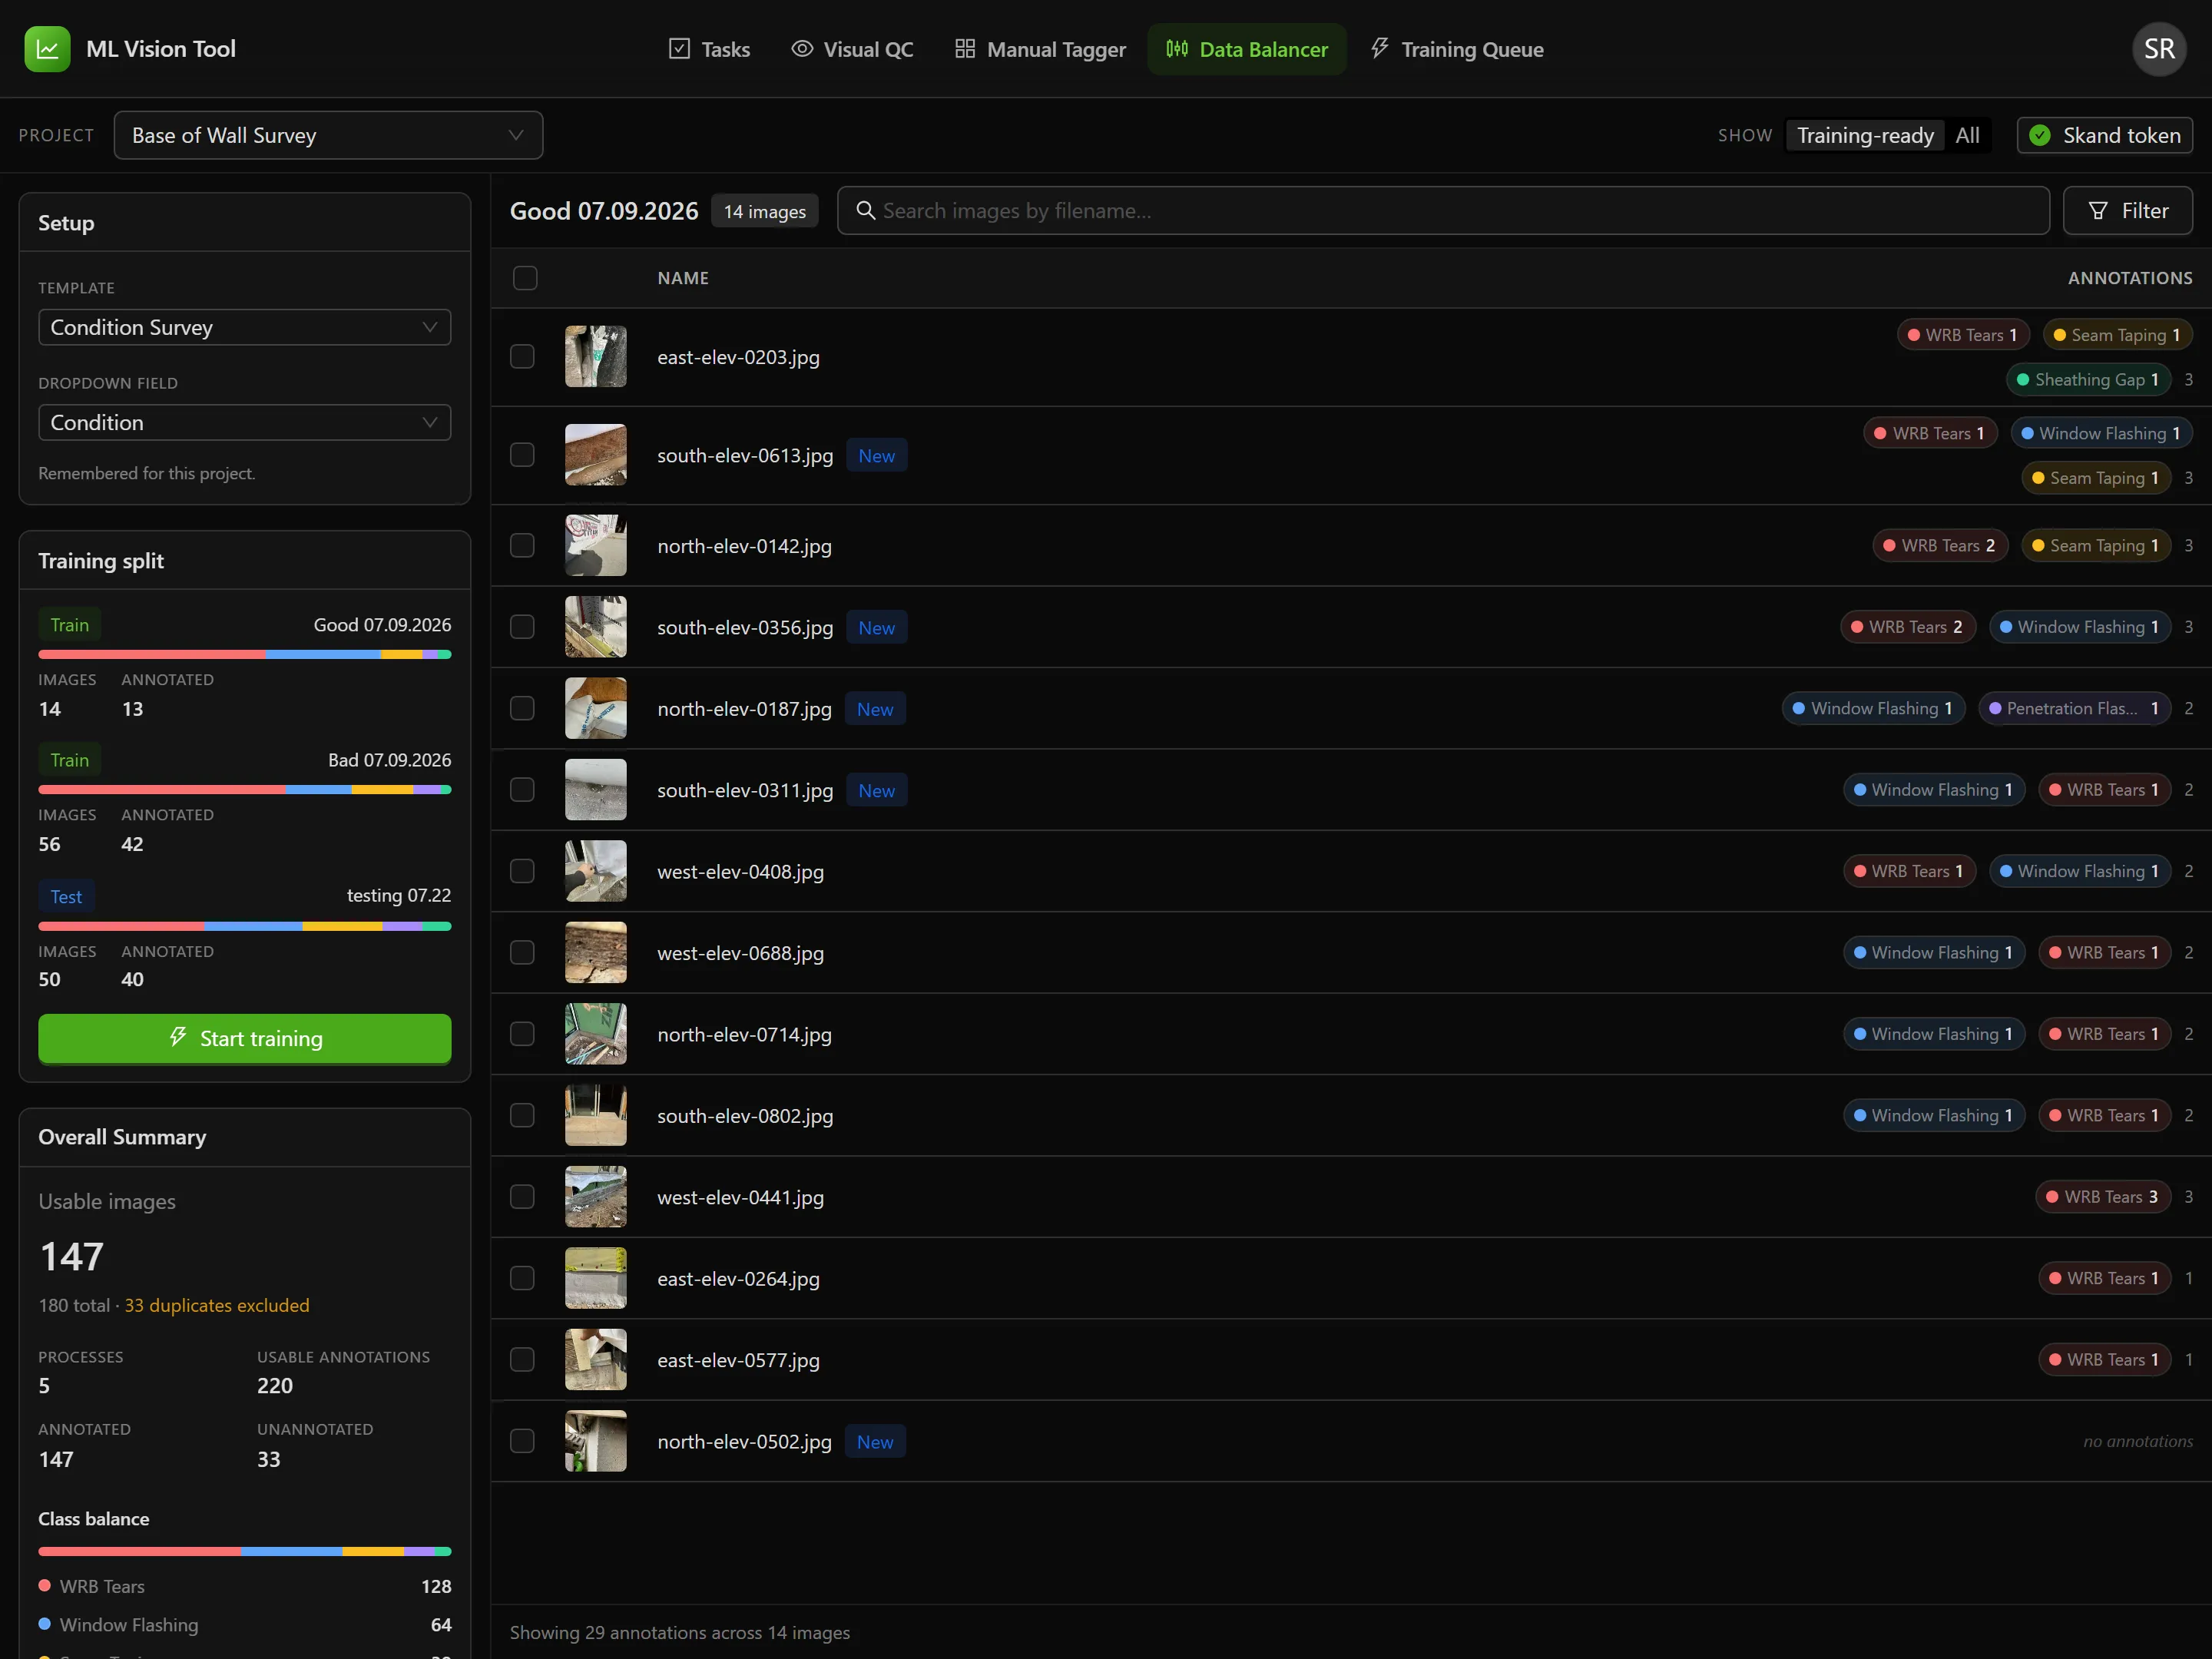Click the Class balance color bar

click(245, 1552)
